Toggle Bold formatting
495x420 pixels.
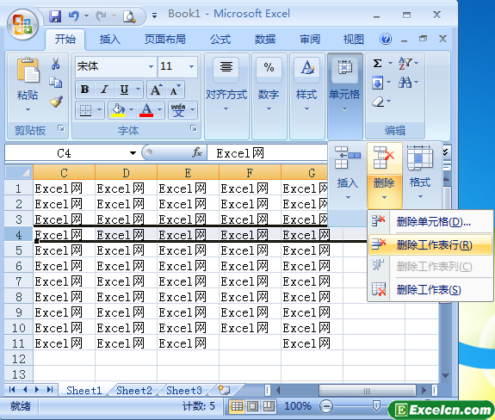coord(84,90)
